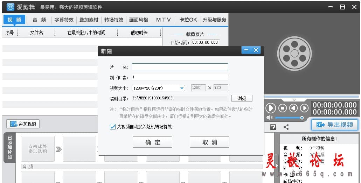Click the 临时目录 path field
The width and height of the screenshot is (361, 183).
coord(180,98)
